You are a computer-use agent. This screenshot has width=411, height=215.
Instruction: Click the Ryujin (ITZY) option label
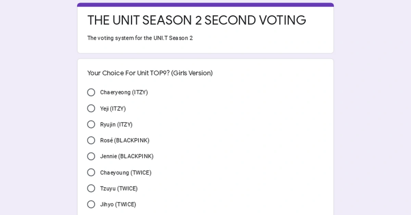pos(116,124)
